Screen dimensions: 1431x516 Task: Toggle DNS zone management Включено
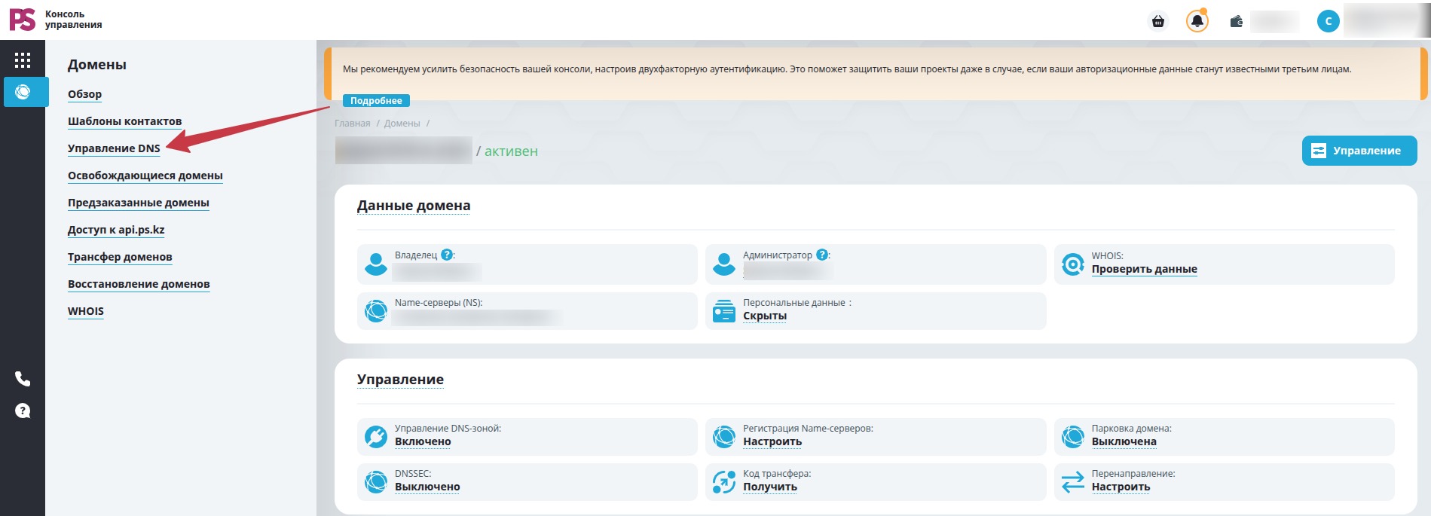[423, 442]
